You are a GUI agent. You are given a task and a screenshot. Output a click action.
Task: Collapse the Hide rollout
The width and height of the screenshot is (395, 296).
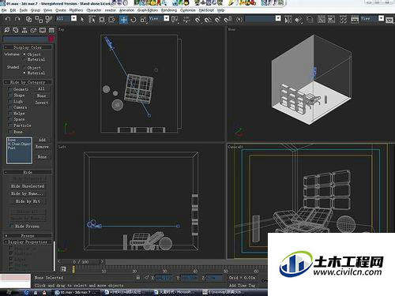coord(28,172)
